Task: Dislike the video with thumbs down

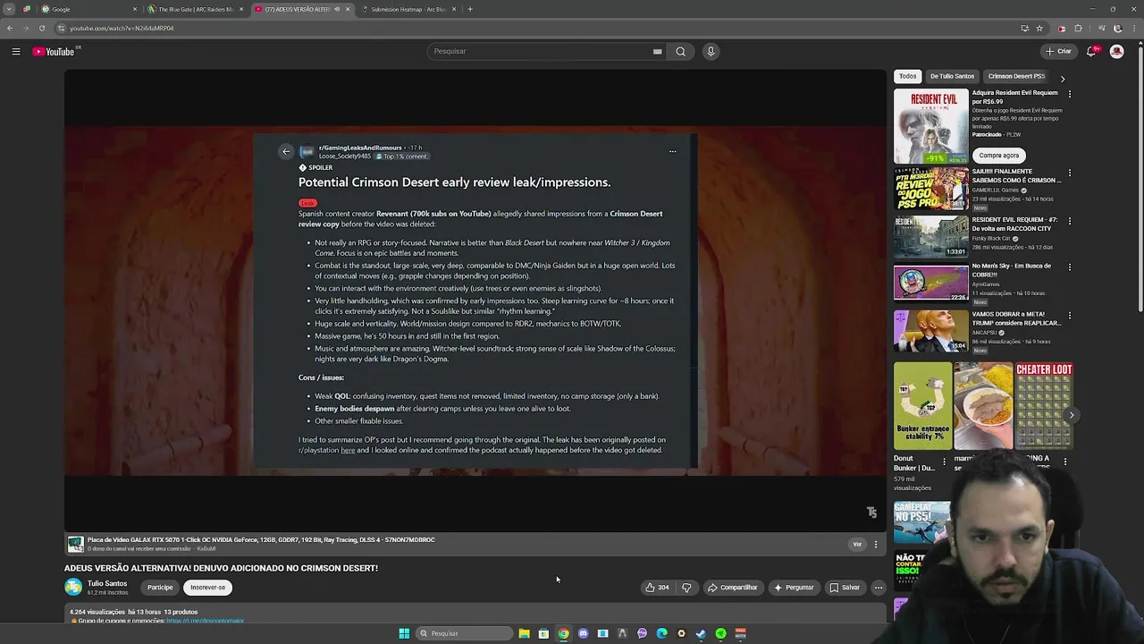Action: 686,588
